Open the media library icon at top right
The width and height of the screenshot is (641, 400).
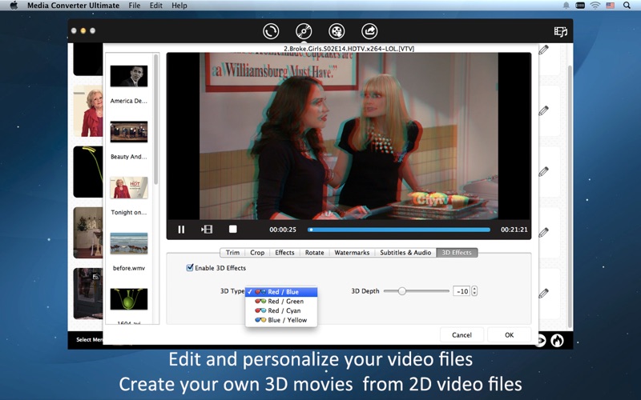pyautogui.click(x=560, y=31)
